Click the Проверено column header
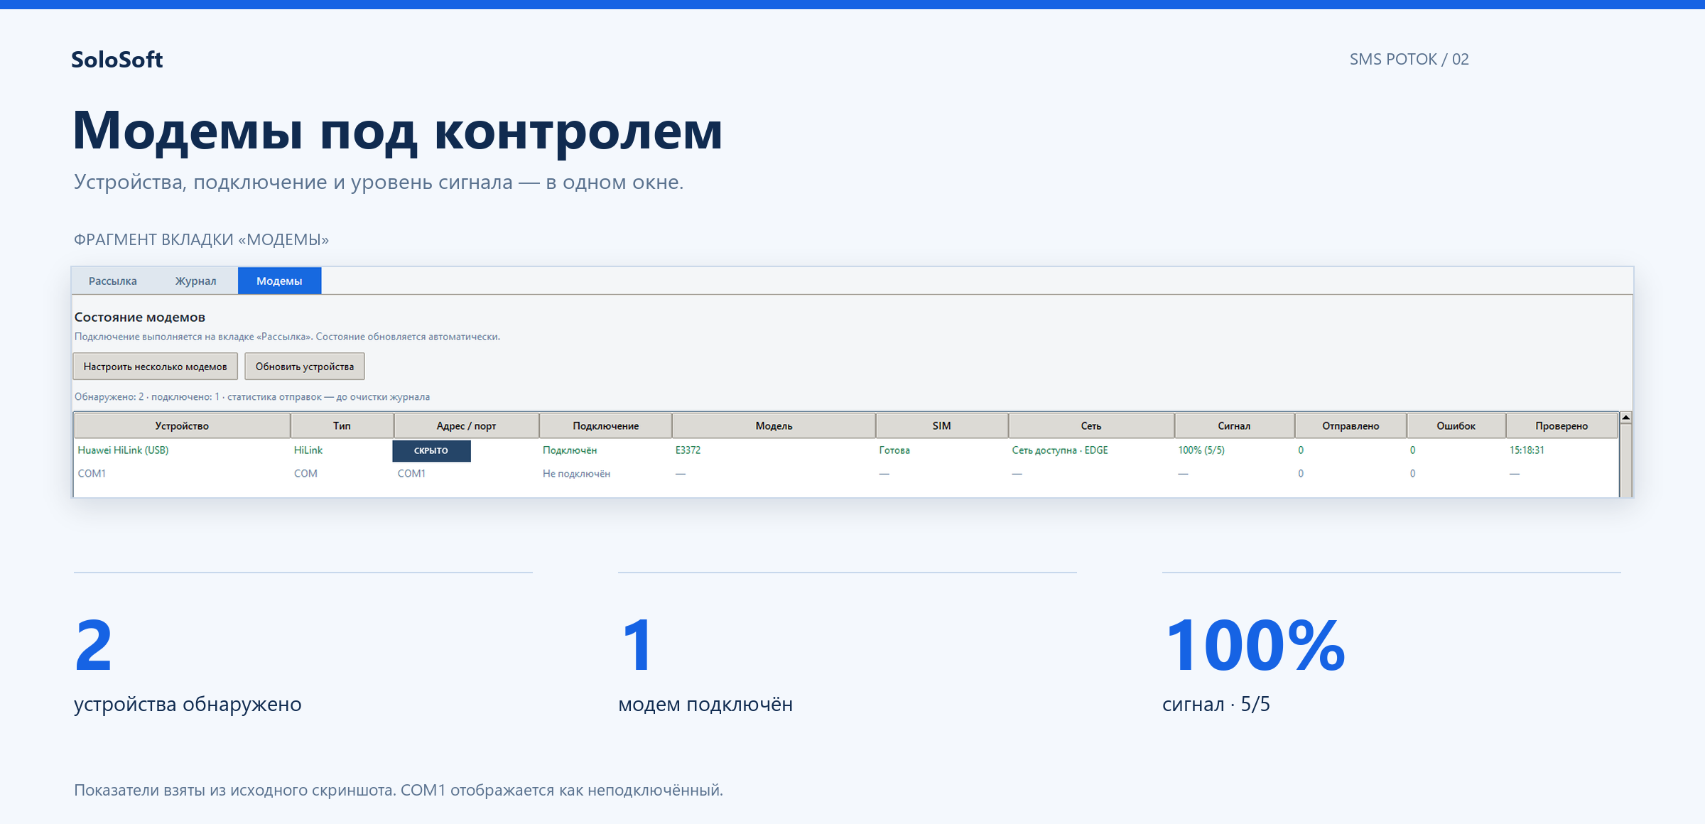 click(x=1561, y=425)
